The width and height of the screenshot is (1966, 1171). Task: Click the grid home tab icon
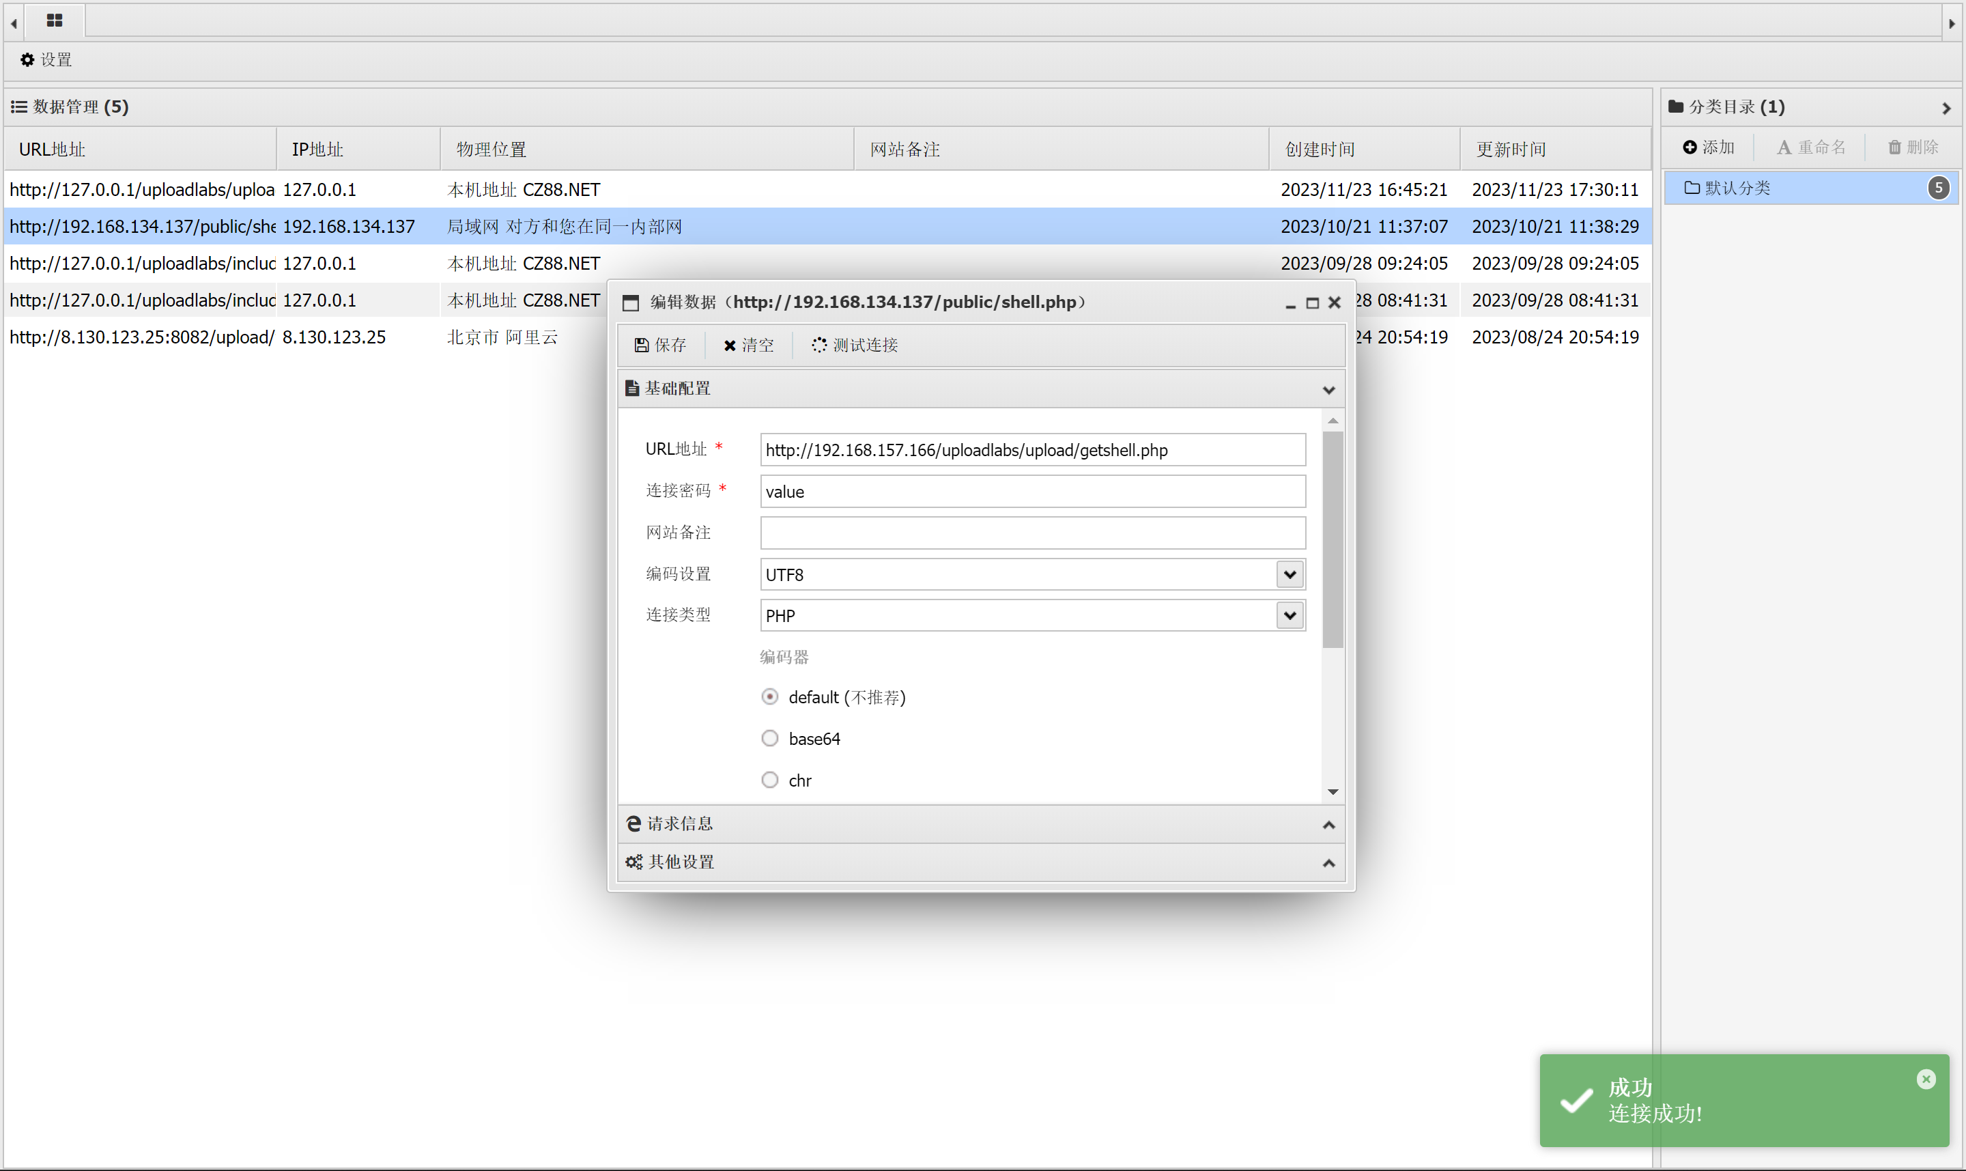tap(54, 20)
